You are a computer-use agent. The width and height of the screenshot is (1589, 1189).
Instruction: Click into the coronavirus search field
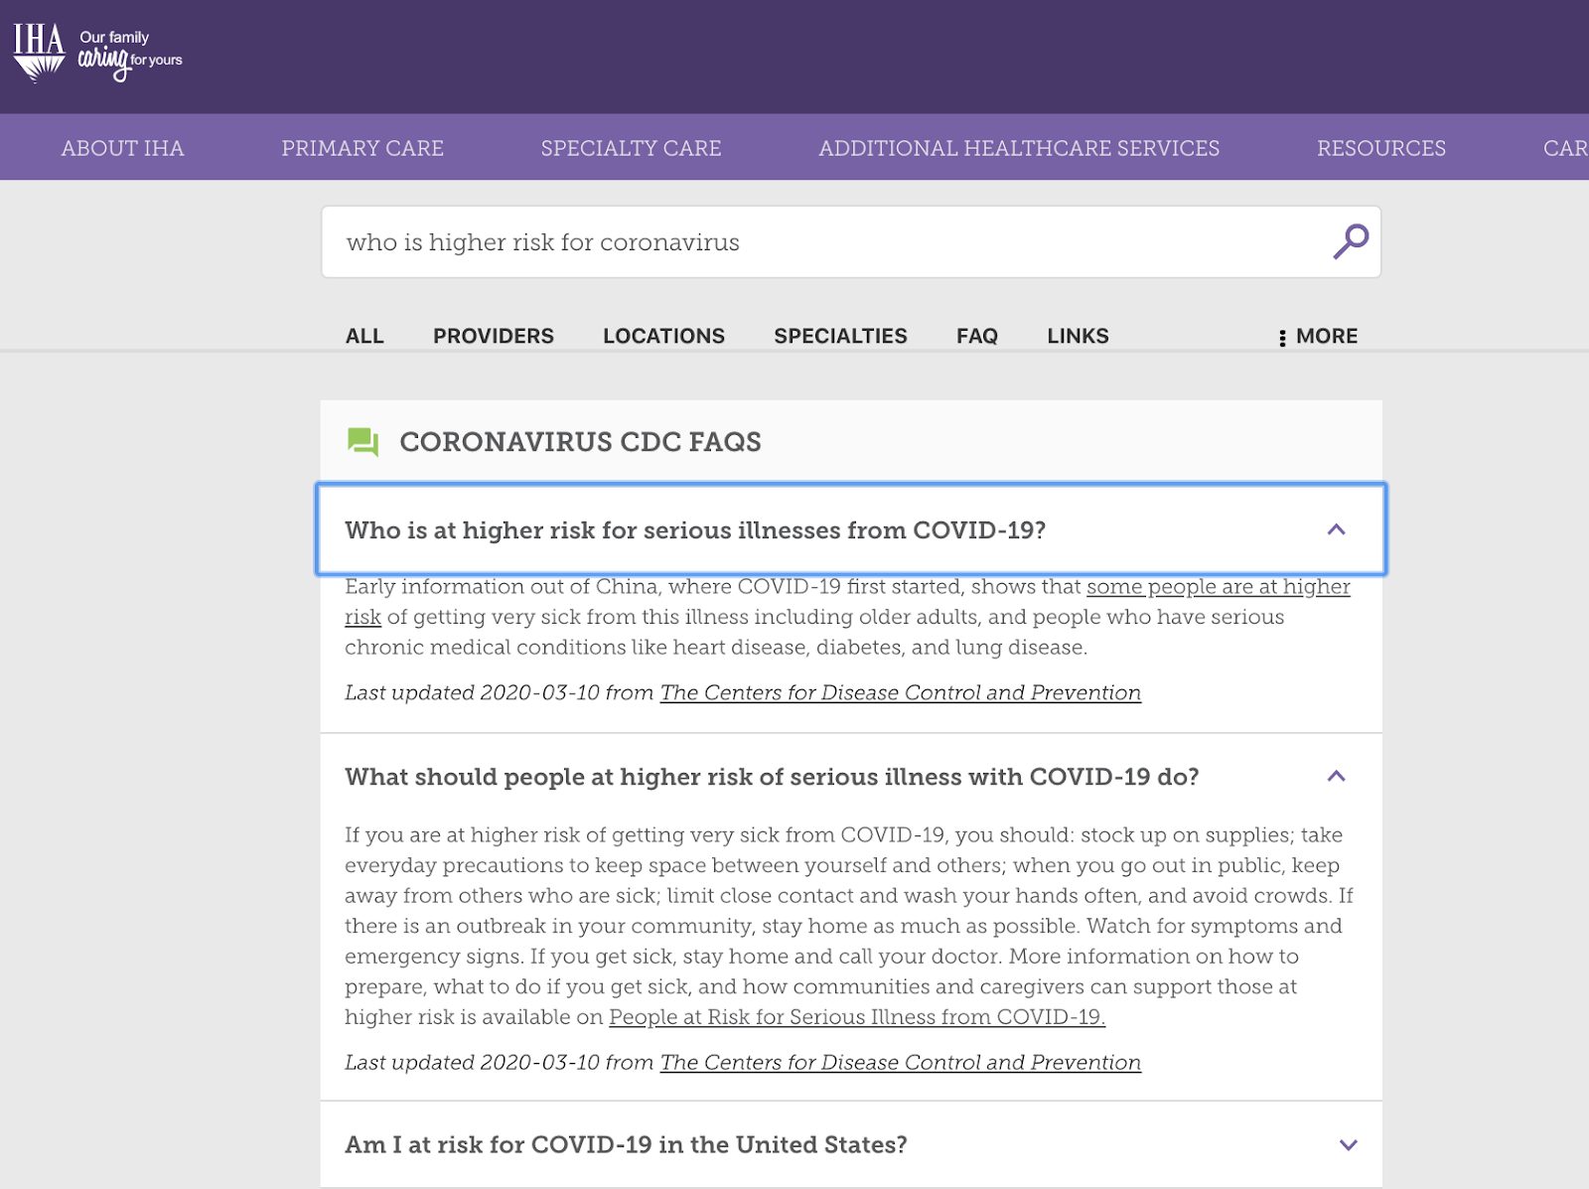tap(824, 242)
